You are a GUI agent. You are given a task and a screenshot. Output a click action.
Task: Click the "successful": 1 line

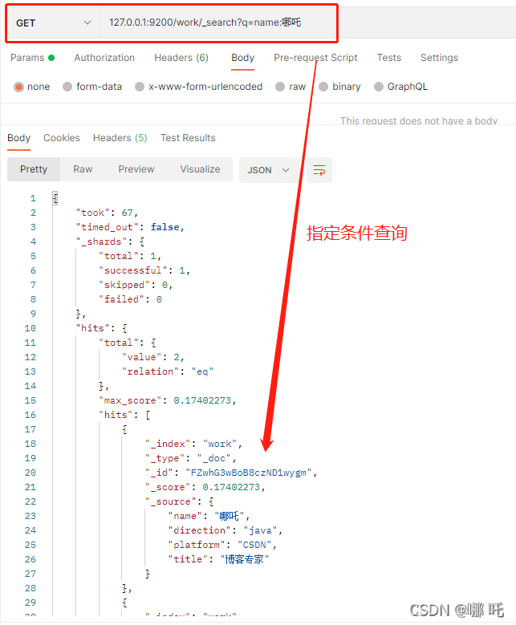pos(144,270)
